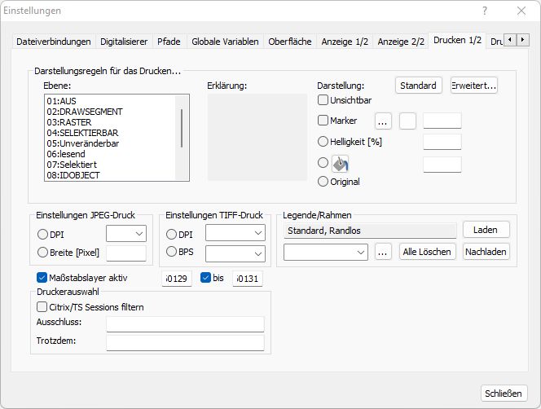Viewport: 541px width, 409px height.
Task: Click the Ausschluss input field
Action: tap(185, 324)
